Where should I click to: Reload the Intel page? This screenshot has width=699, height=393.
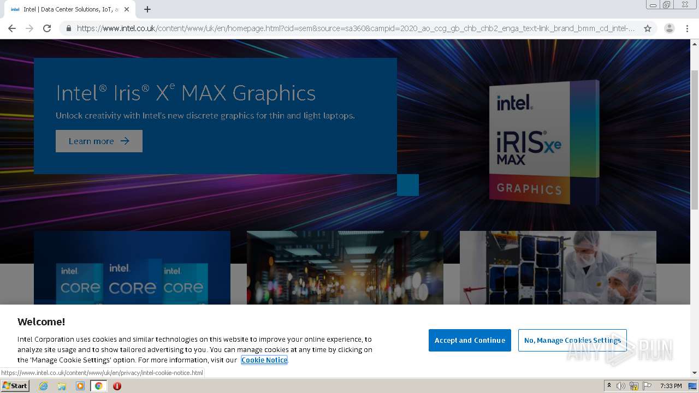pos(47,28)
